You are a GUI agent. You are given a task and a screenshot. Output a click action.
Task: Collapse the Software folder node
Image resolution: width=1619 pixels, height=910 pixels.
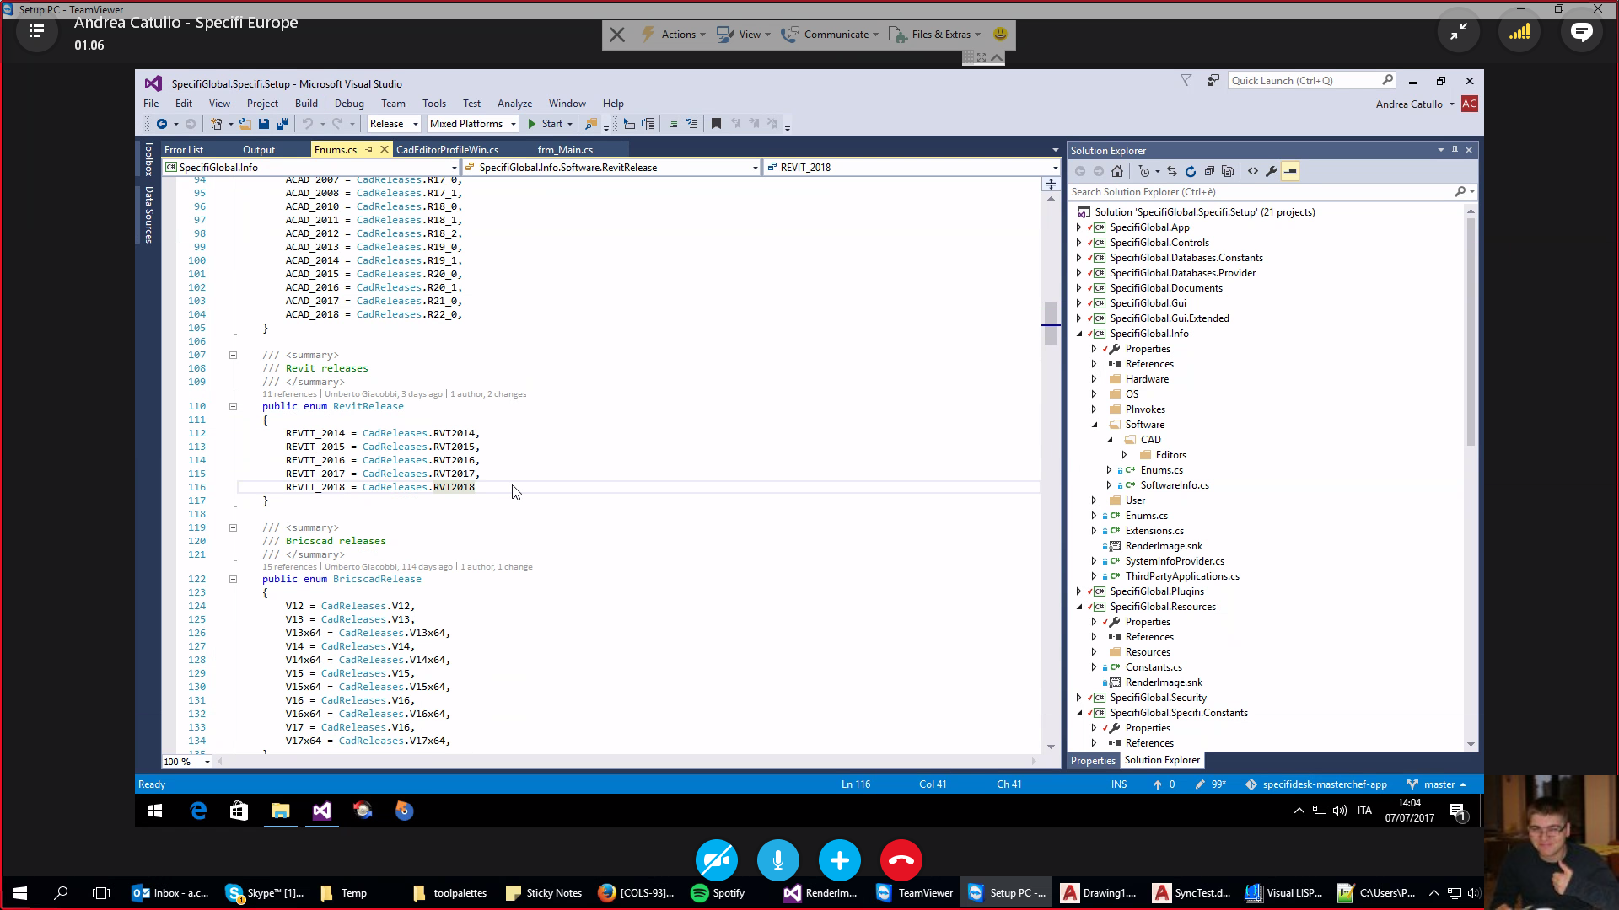coord(1094,425)
